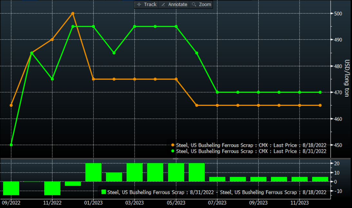The height and width of the screenshot is (208, 352).
Task: Click green square marker in spread legend
Action: [x=104, y=192]
